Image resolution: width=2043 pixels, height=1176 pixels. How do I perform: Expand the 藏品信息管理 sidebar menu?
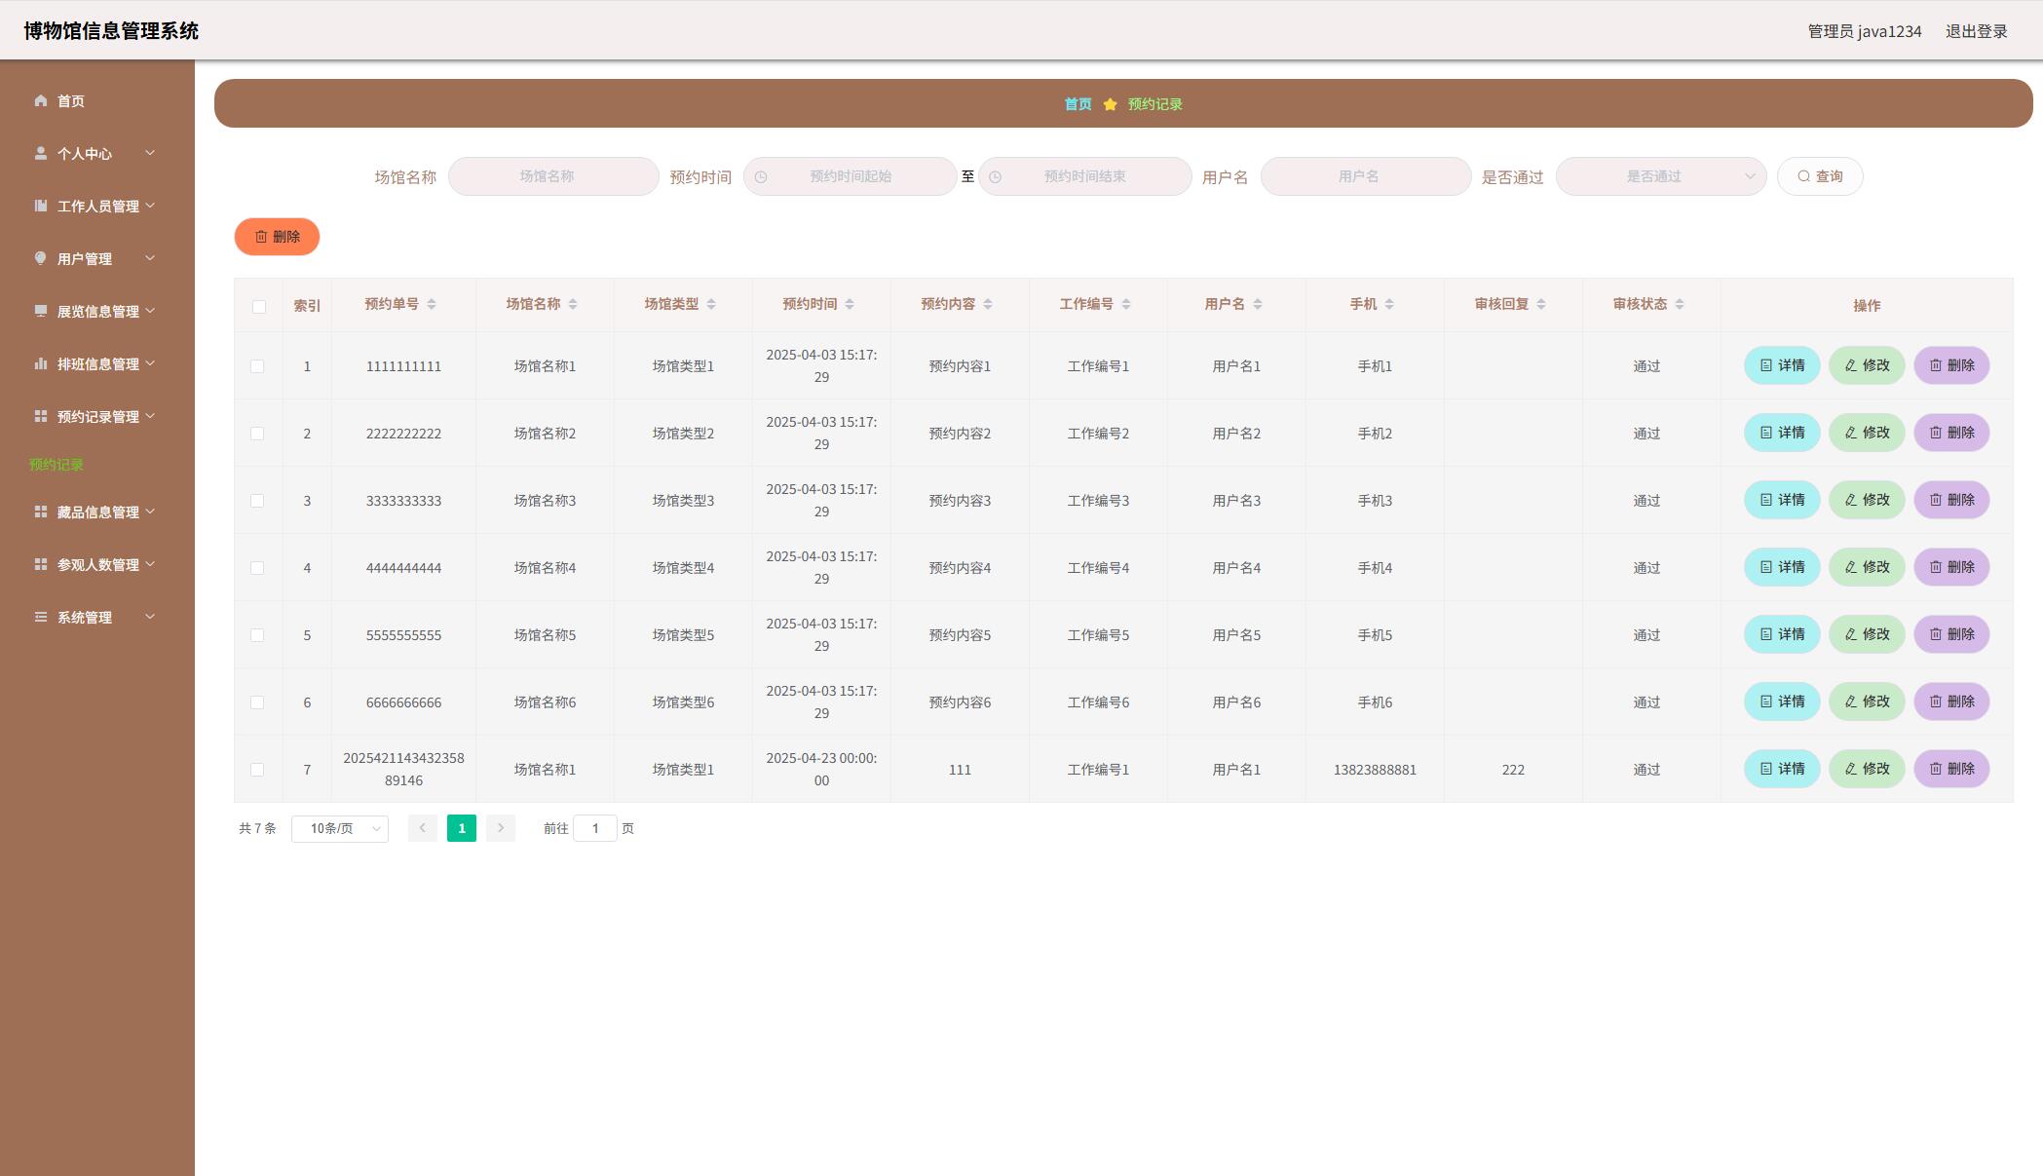(97, 512)
